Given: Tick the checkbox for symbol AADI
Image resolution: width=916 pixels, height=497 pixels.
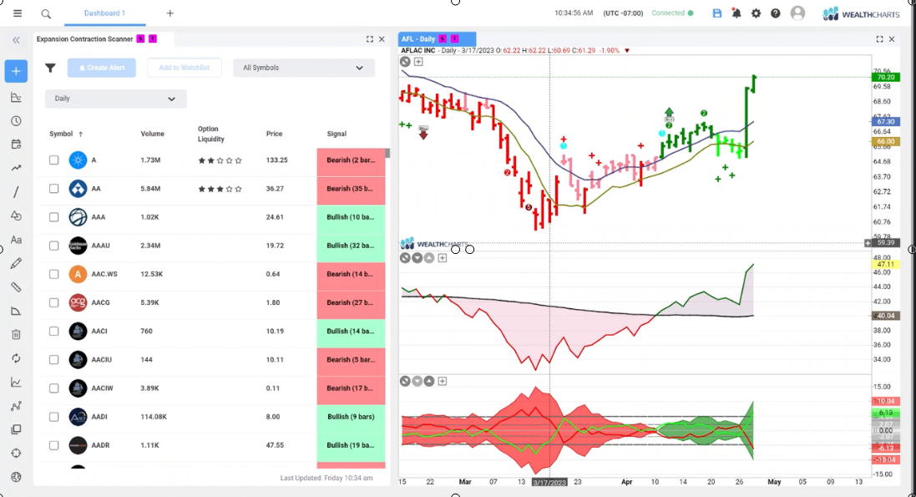Looking at the screenshot, I should pos(53,417).
